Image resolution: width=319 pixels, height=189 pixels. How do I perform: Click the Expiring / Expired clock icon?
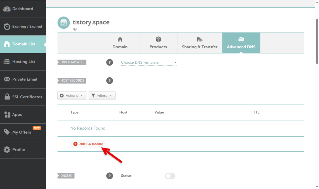(7, 26)
